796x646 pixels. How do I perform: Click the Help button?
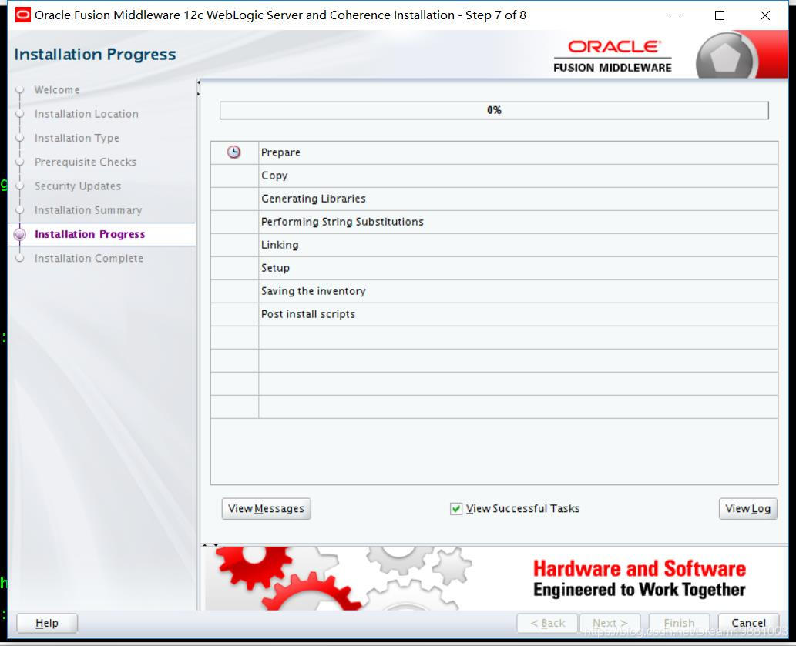(47, 623)
